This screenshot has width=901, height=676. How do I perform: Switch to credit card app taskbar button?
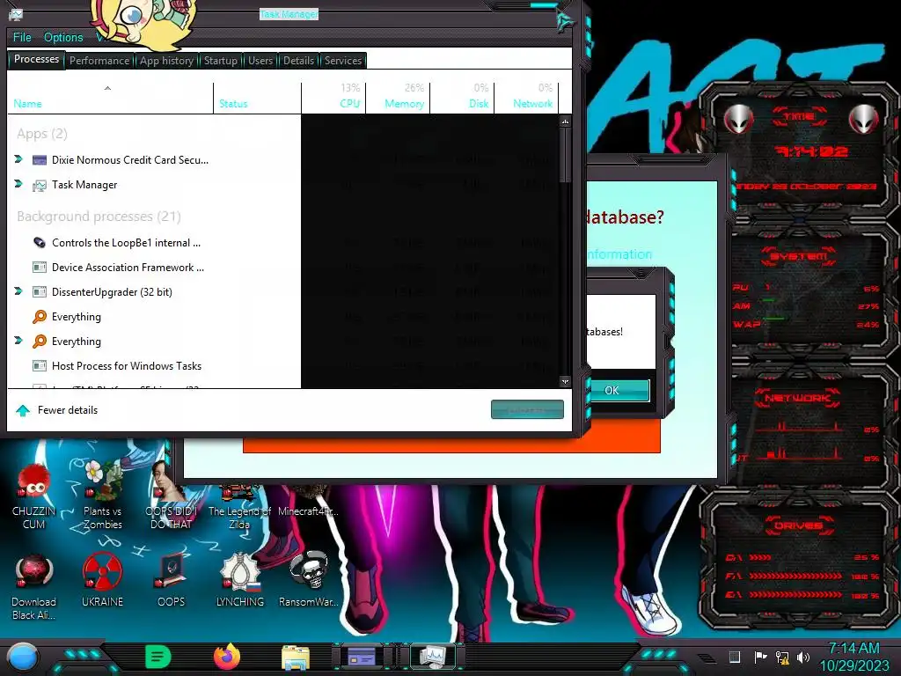tap(362, 657)
